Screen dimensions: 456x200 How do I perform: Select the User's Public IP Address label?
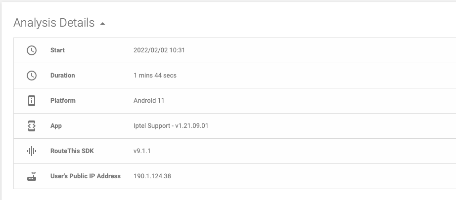(86, 176)
